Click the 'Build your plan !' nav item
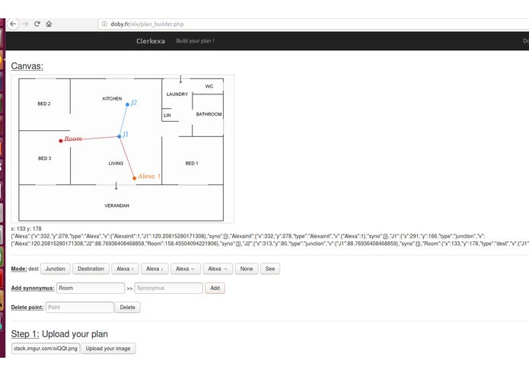Viewport: 529px width, 376px height. pyautogui.click(x=195, y=41)
